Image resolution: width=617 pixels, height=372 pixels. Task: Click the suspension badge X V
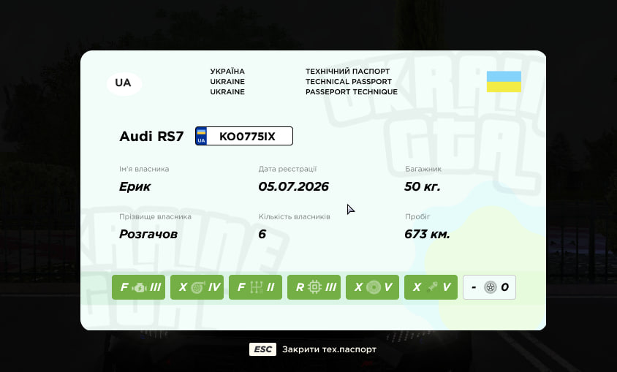click(431, 287)
